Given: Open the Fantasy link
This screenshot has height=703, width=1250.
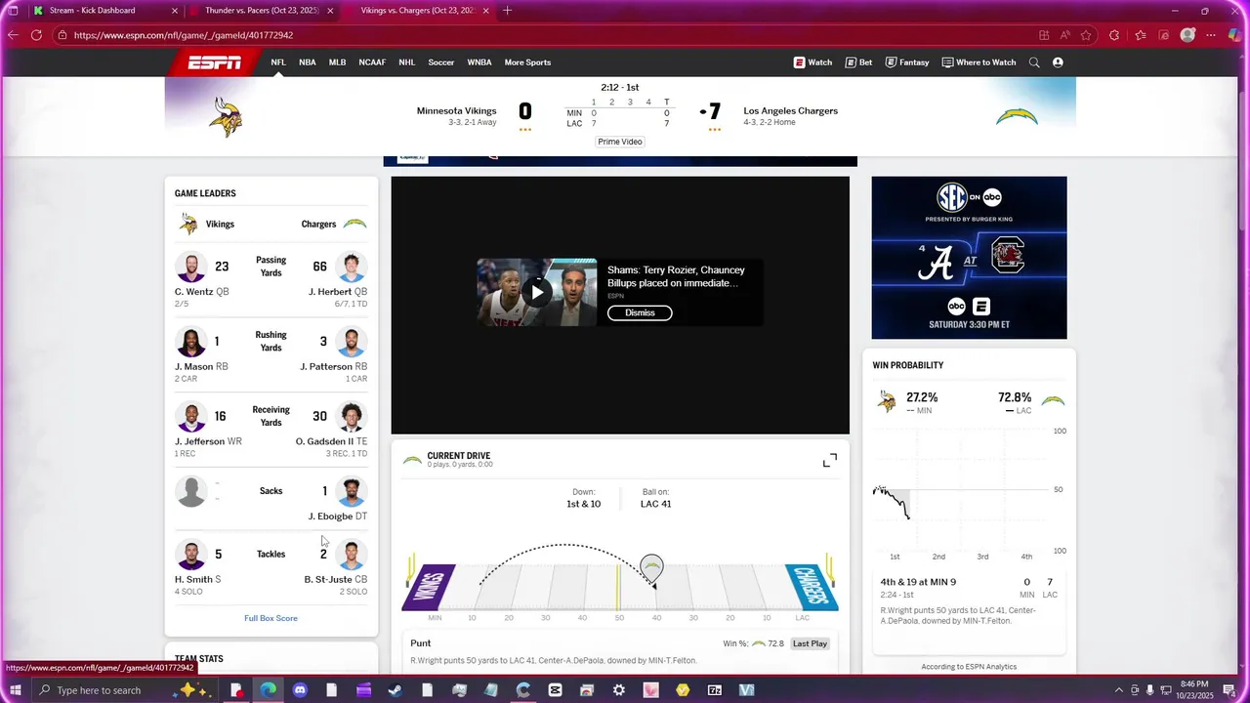Looking at the screenshot, I should (x=907, y=62).
